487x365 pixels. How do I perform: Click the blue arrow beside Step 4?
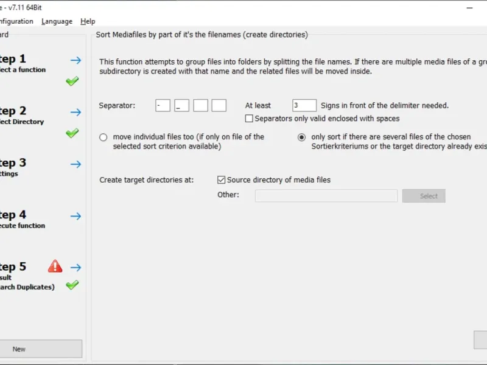point(75,216)
